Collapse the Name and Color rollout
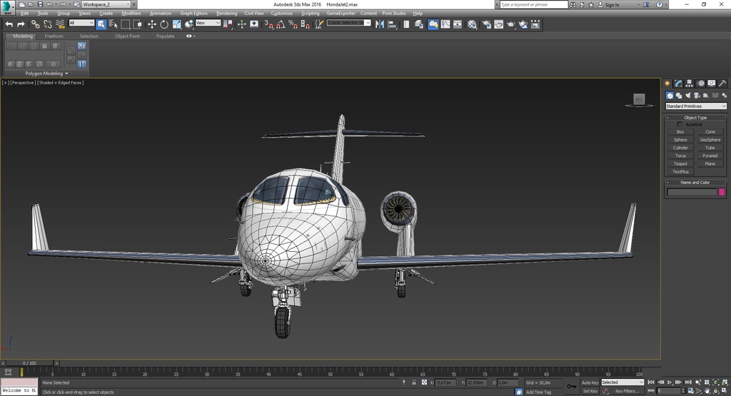The width and height of the screenshot is (731, 396). (x=695, y=183)
